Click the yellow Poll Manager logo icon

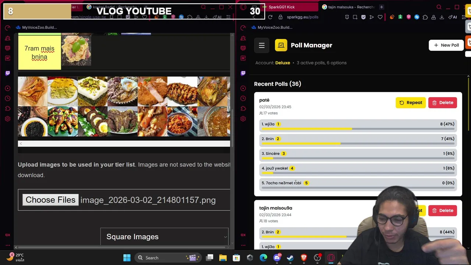tap(281, 45)
